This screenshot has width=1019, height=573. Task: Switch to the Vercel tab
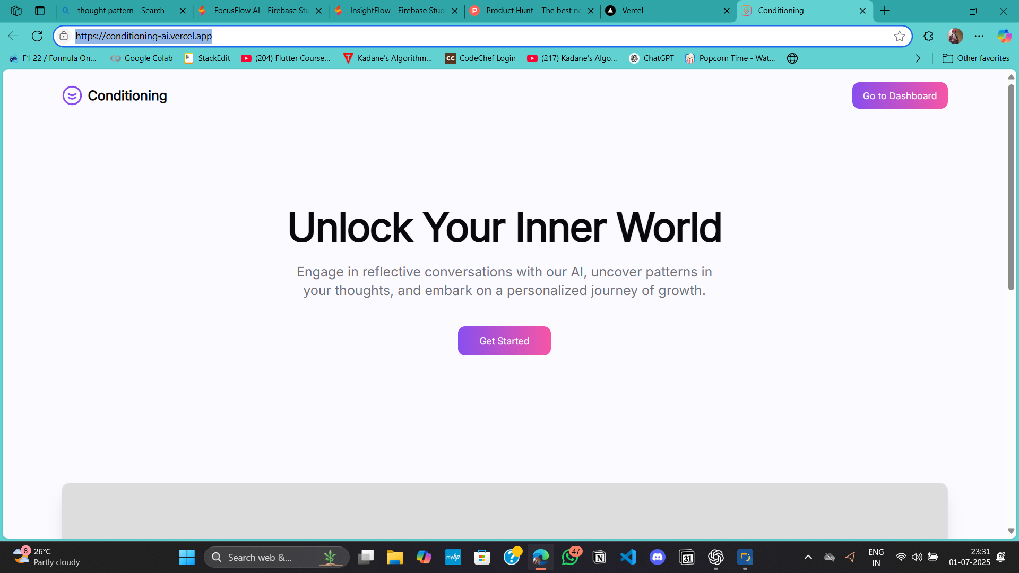[x=663, y=11]
